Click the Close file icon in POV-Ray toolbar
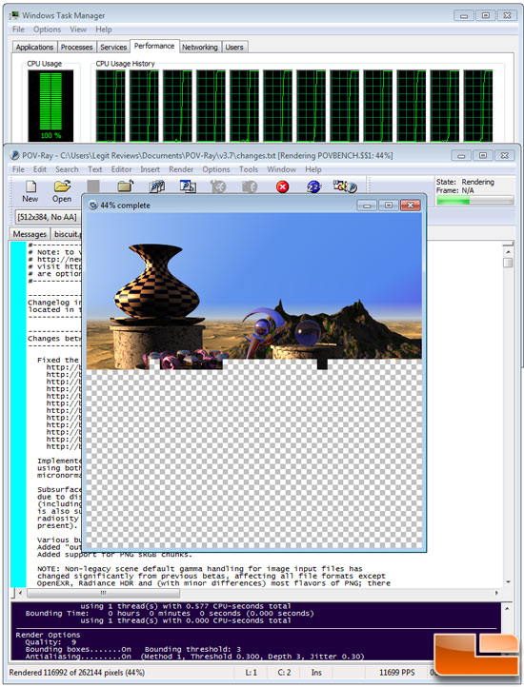Image resolution: width=524 pixels, height=687 pixels. [125, 186]
